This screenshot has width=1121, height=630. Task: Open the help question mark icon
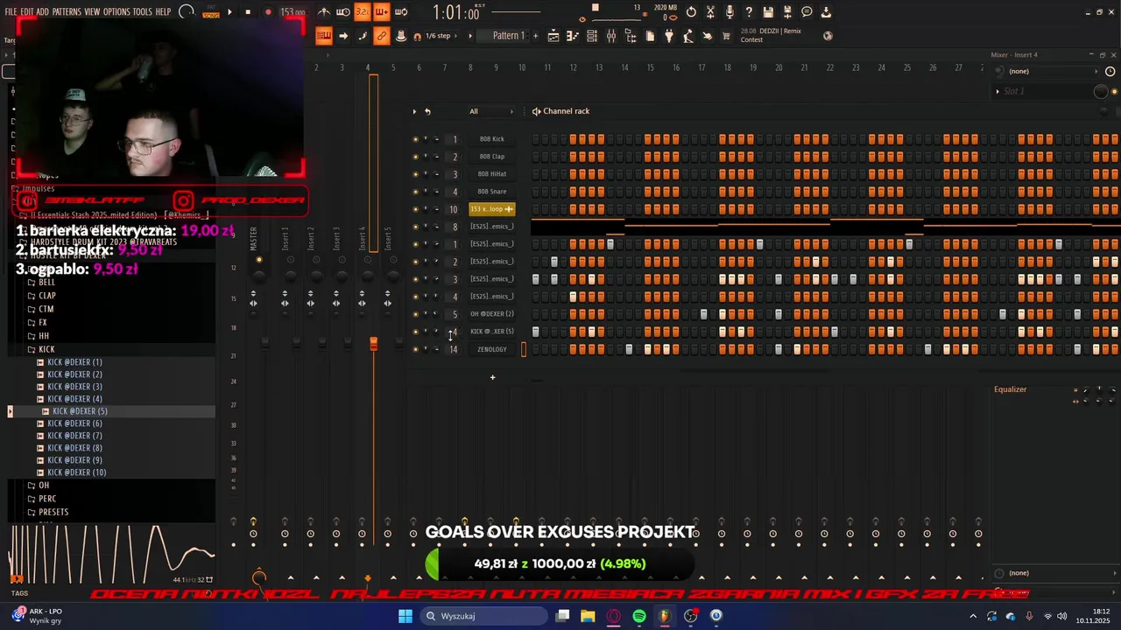pos(749,12)
